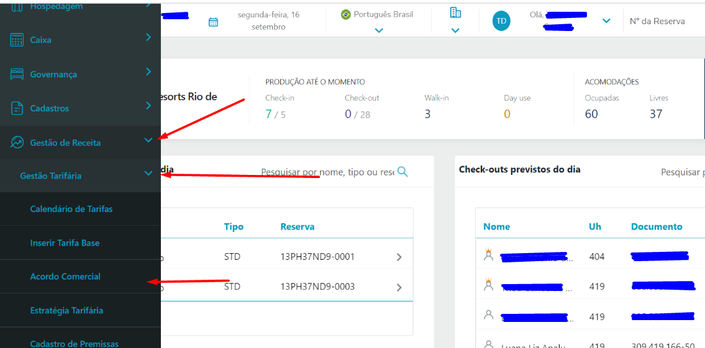Click the Brazil flag language icon
The image size is (705, 348).
coord(346,14)
